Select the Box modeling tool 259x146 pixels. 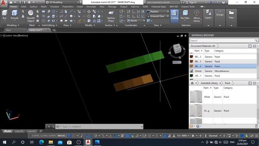[4, 15]
